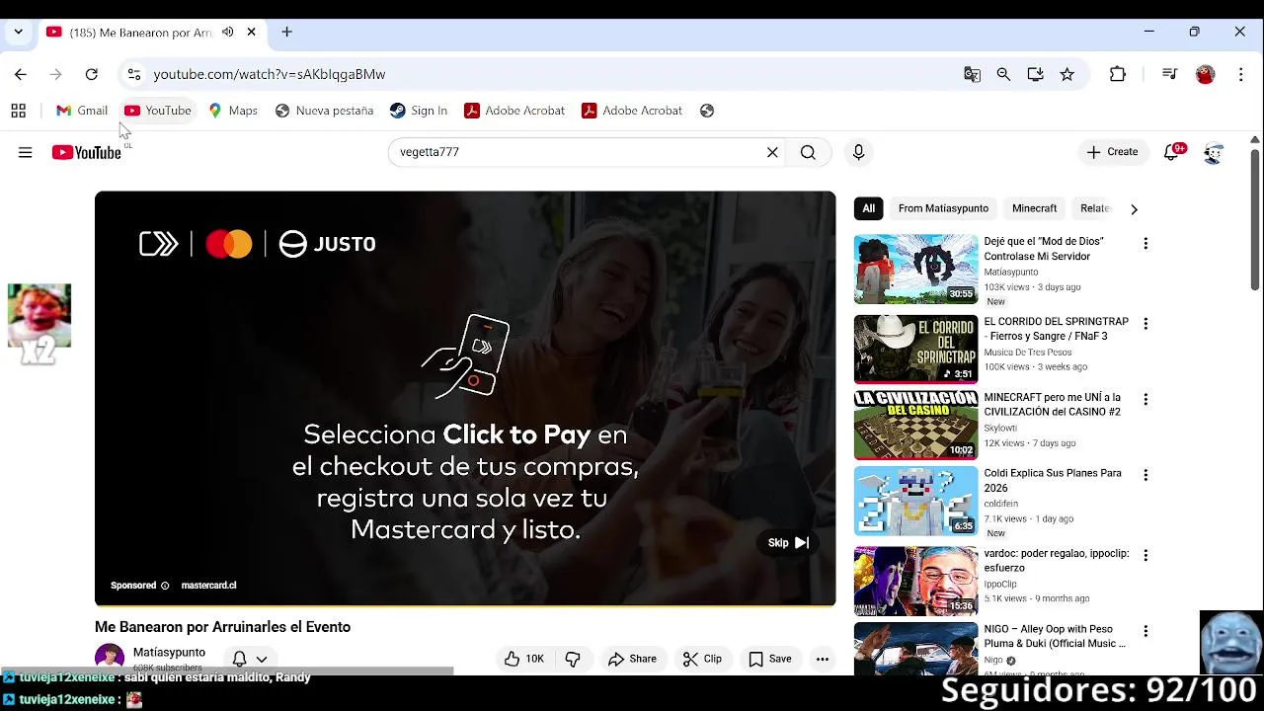Open the YouTube notifications bell
Viewport: 1264px width, 711px height.
1171,152
